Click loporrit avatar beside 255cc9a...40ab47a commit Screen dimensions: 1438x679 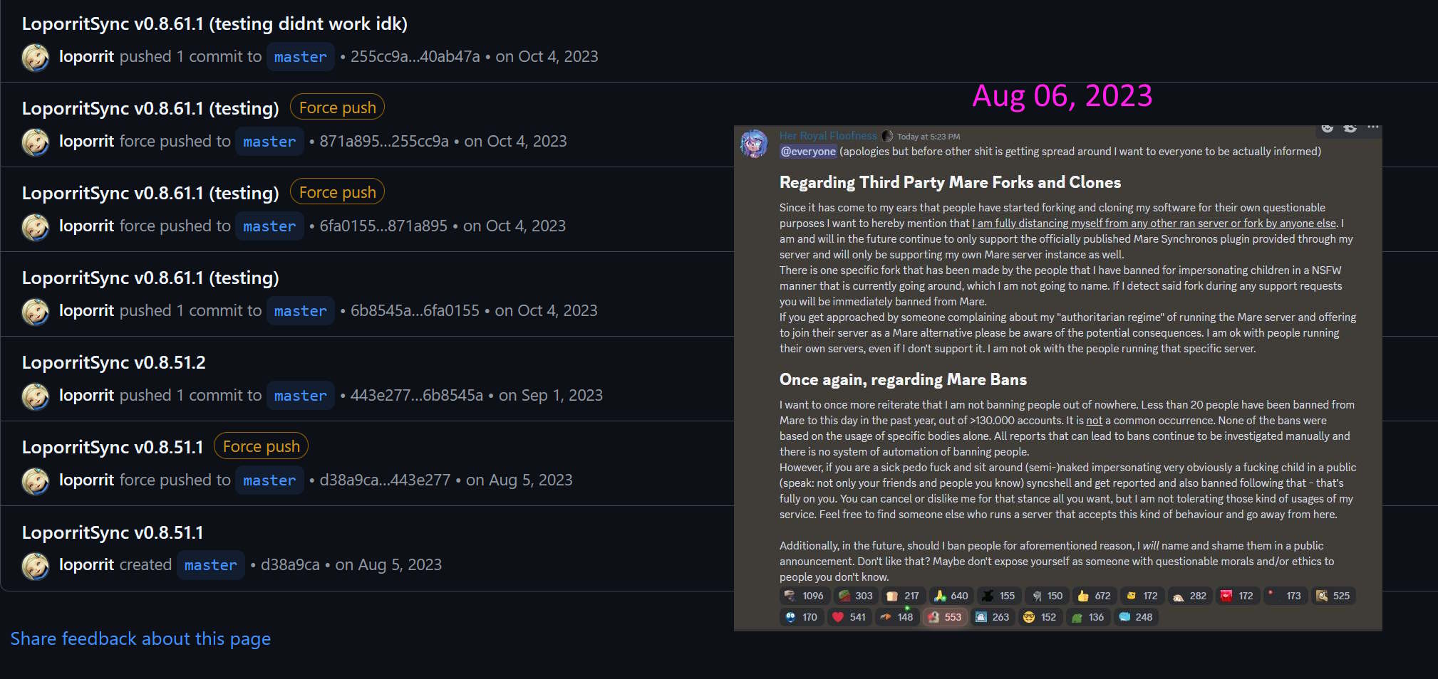tap(36, 58)
